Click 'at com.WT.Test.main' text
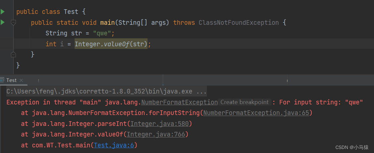 [x=56, y=145]
